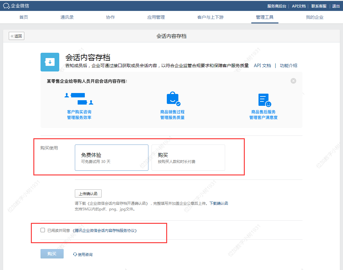Open the API 文档 link beside description
The image size is (343, 270).
tap(262, 66)
